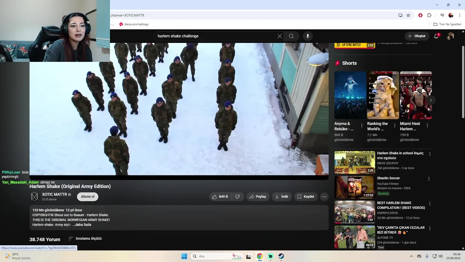Open blerp.com/settings bookmark
This screenshot has height=262, width=465.
(x=134, y=24)
